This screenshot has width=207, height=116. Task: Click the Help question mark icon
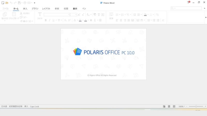pos(188,3)
